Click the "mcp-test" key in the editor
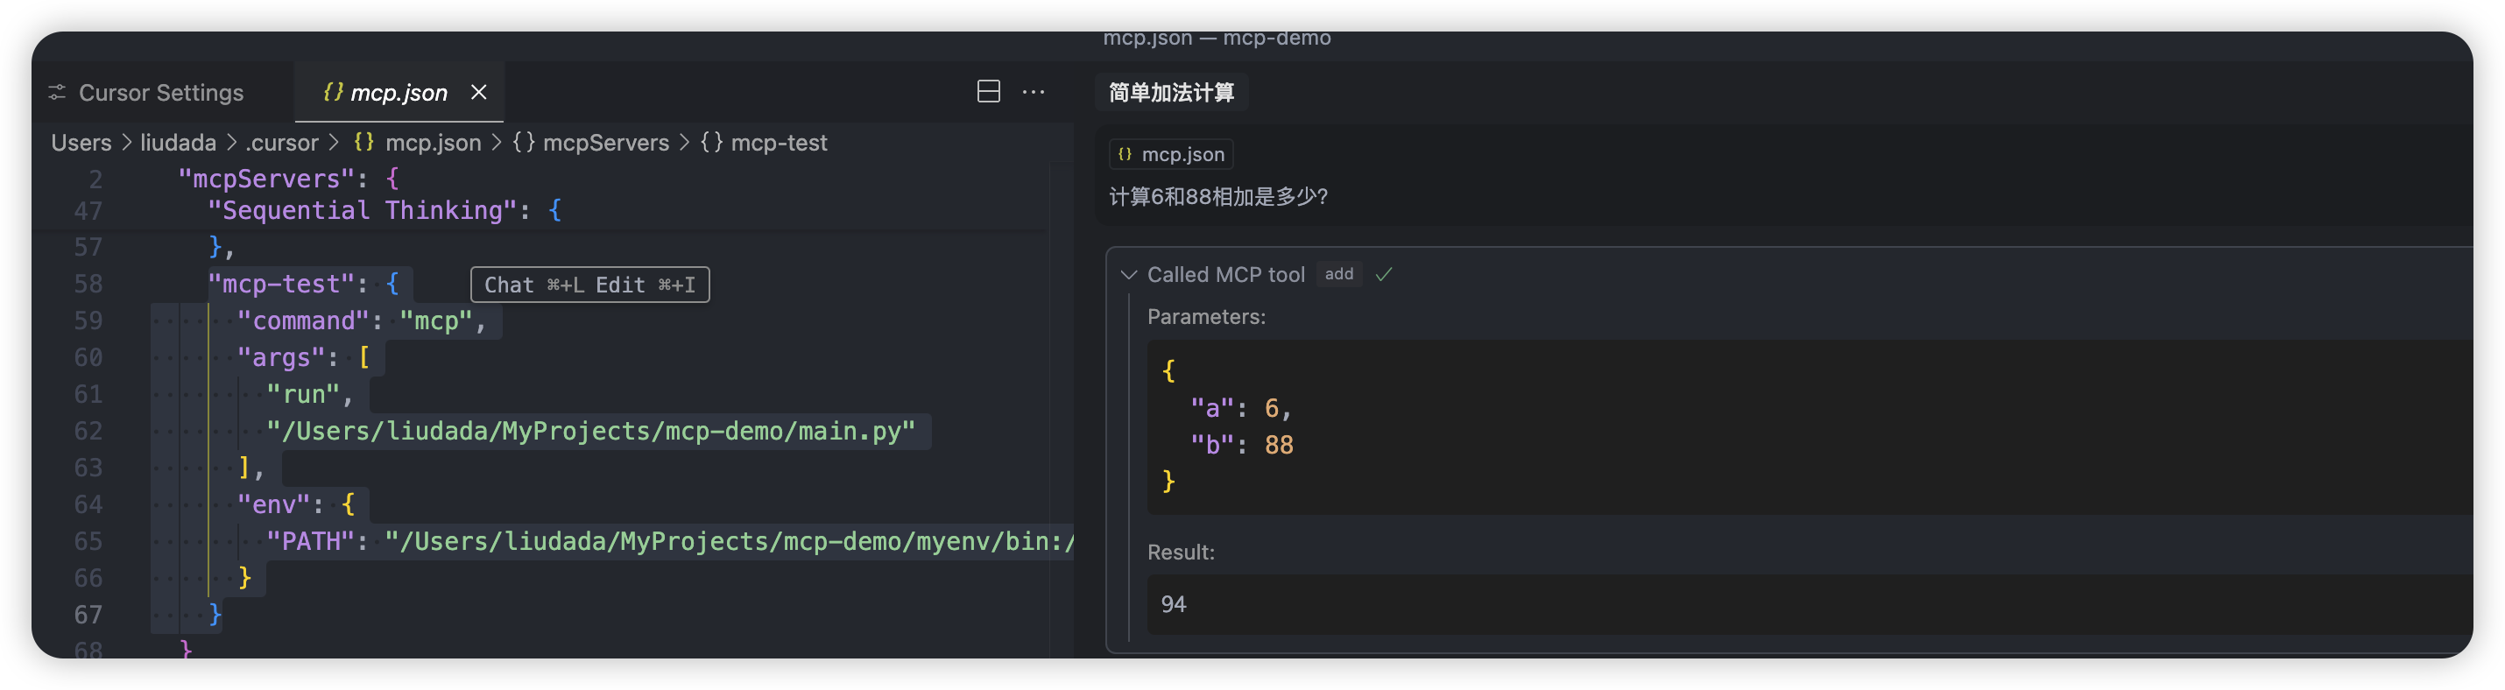Screen dimensions: 2505x690 [281, 284]
